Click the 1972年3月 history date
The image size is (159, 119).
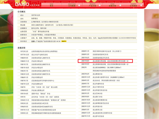[24, 51]
